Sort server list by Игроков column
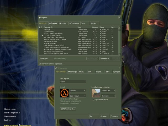Image resolution: width=168 pixels, height=126 pixels. pyautogui.click(x=95, y=27)
